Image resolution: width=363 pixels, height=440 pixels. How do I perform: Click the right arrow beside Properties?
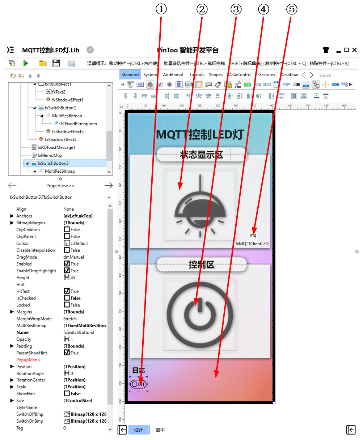[x=109, y=185]
